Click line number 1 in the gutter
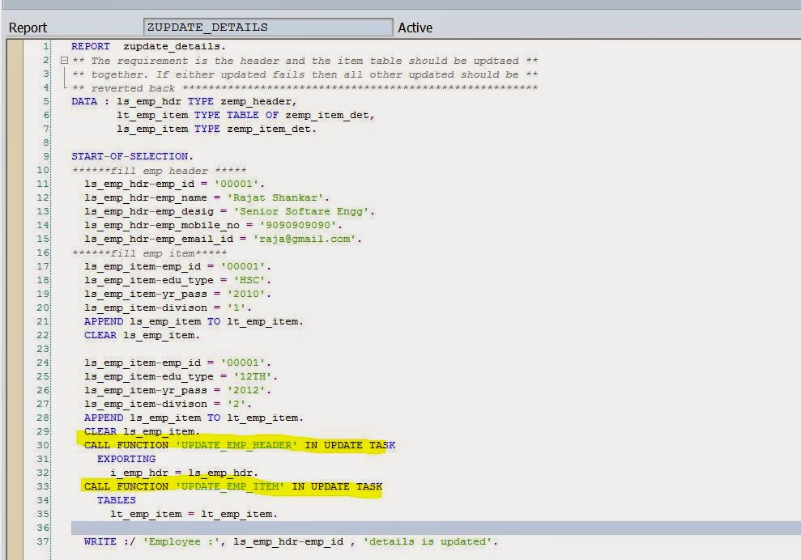 coord(45,46)
